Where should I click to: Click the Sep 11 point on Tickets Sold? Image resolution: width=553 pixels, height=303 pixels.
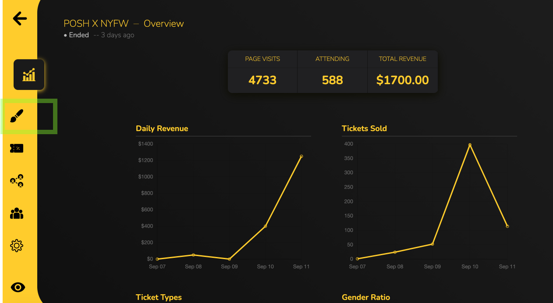[x=507, y=226]
